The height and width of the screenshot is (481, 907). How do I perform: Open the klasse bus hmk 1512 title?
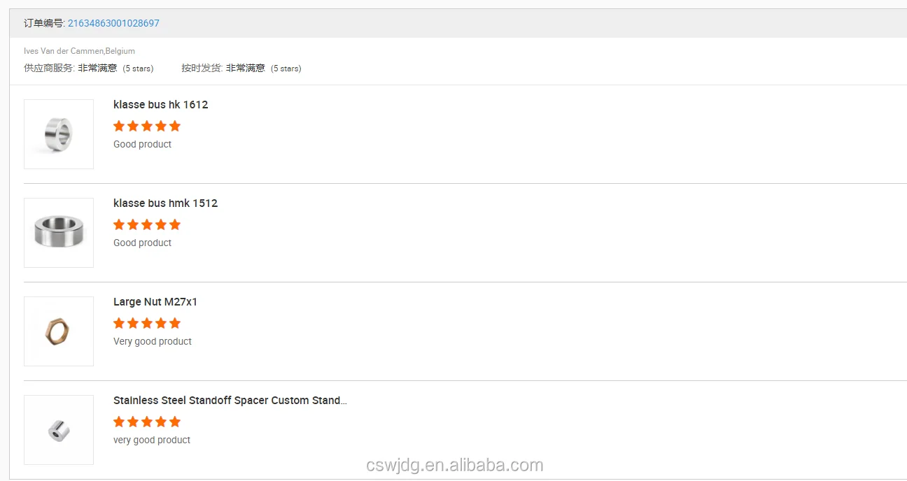point(165,203)
